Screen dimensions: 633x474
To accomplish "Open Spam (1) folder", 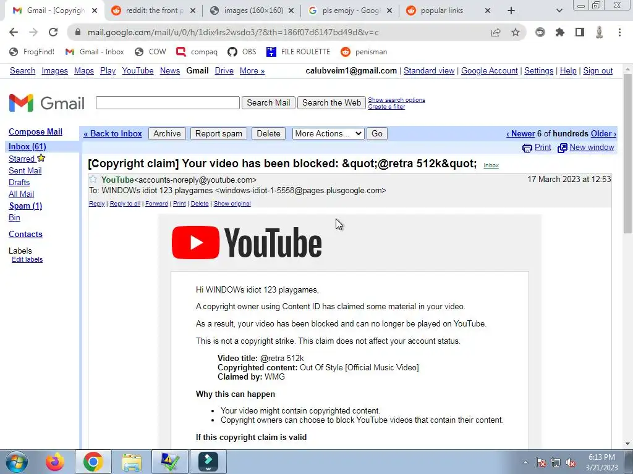I will pyautogui.click(x=25, y=206).
